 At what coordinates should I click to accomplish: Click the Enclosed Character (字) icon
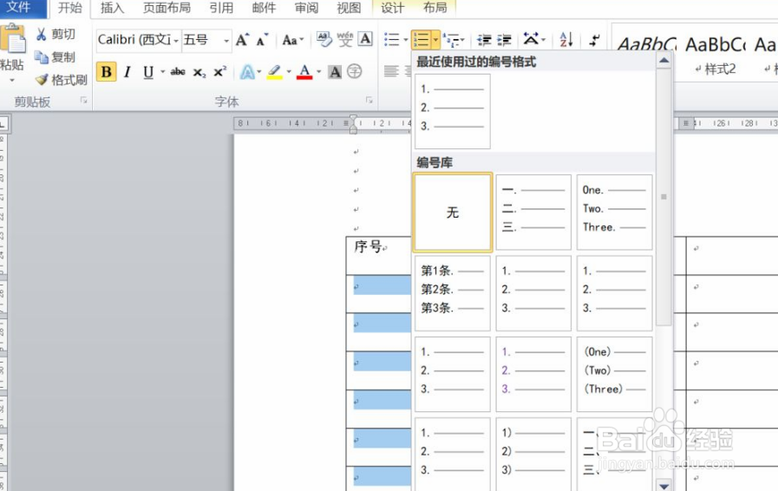[x=354, y=71]
